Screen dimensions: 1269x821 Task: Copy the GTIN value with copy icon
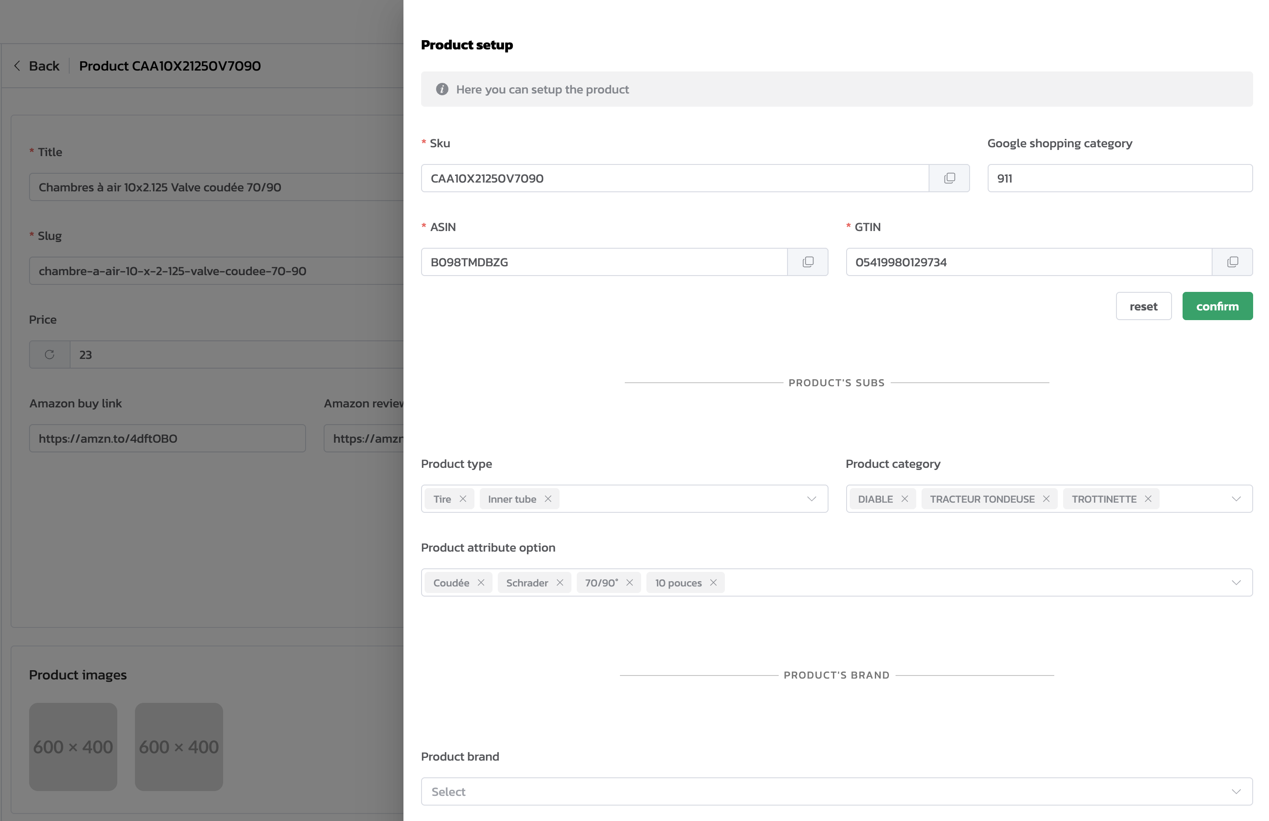(1232, 262)
